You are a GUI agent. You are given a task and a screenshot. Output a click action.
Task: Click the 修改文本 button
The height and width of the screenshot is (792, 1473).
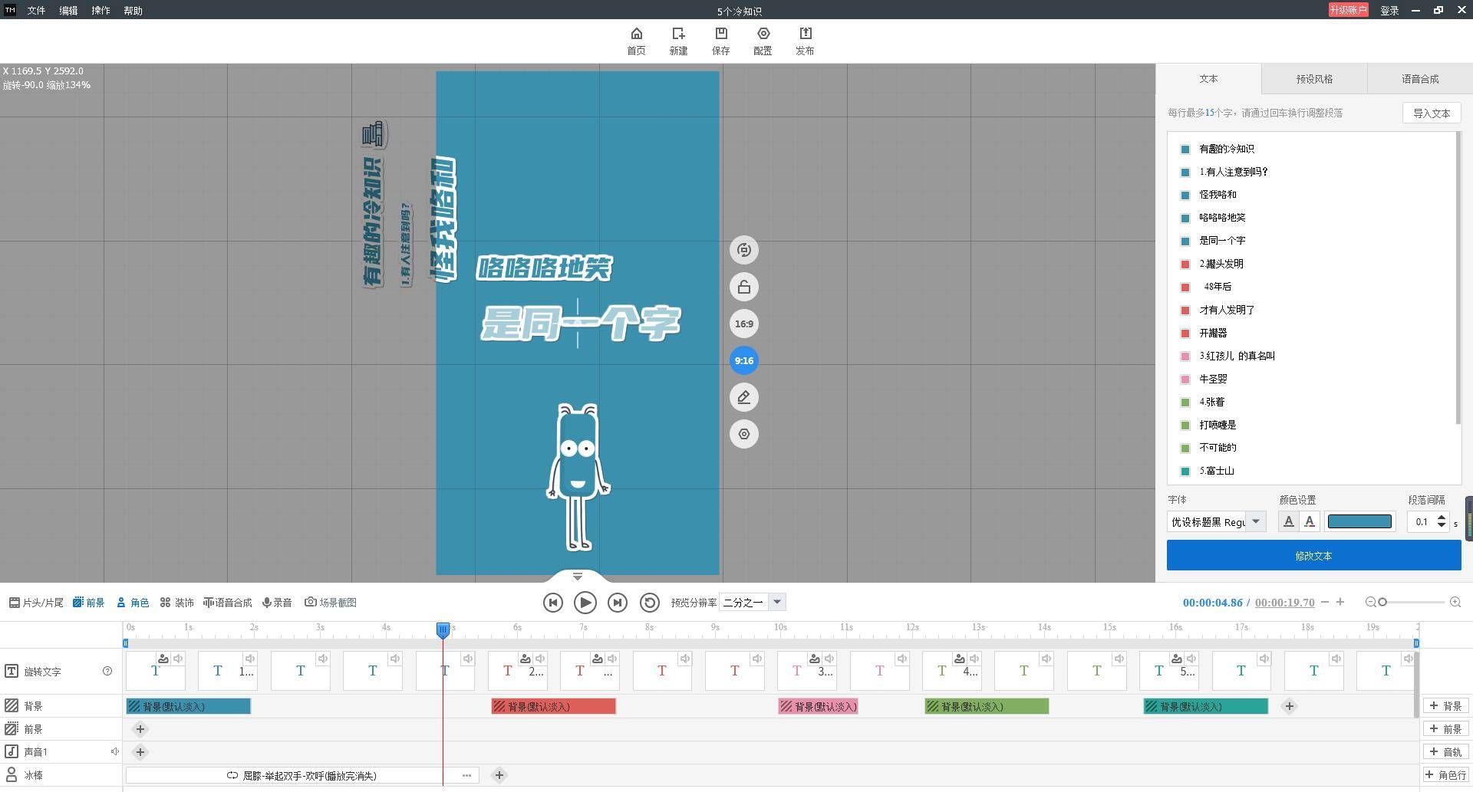coord(1313,556)
